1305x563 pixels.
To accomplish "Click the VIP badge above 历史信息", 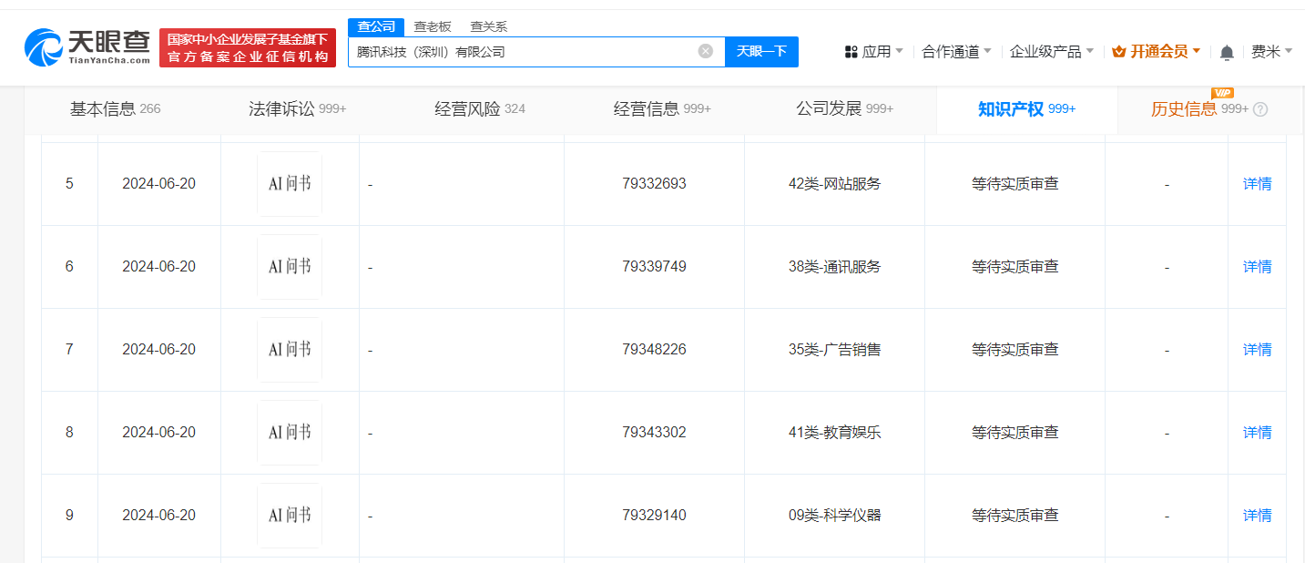I will [1222, 93].
